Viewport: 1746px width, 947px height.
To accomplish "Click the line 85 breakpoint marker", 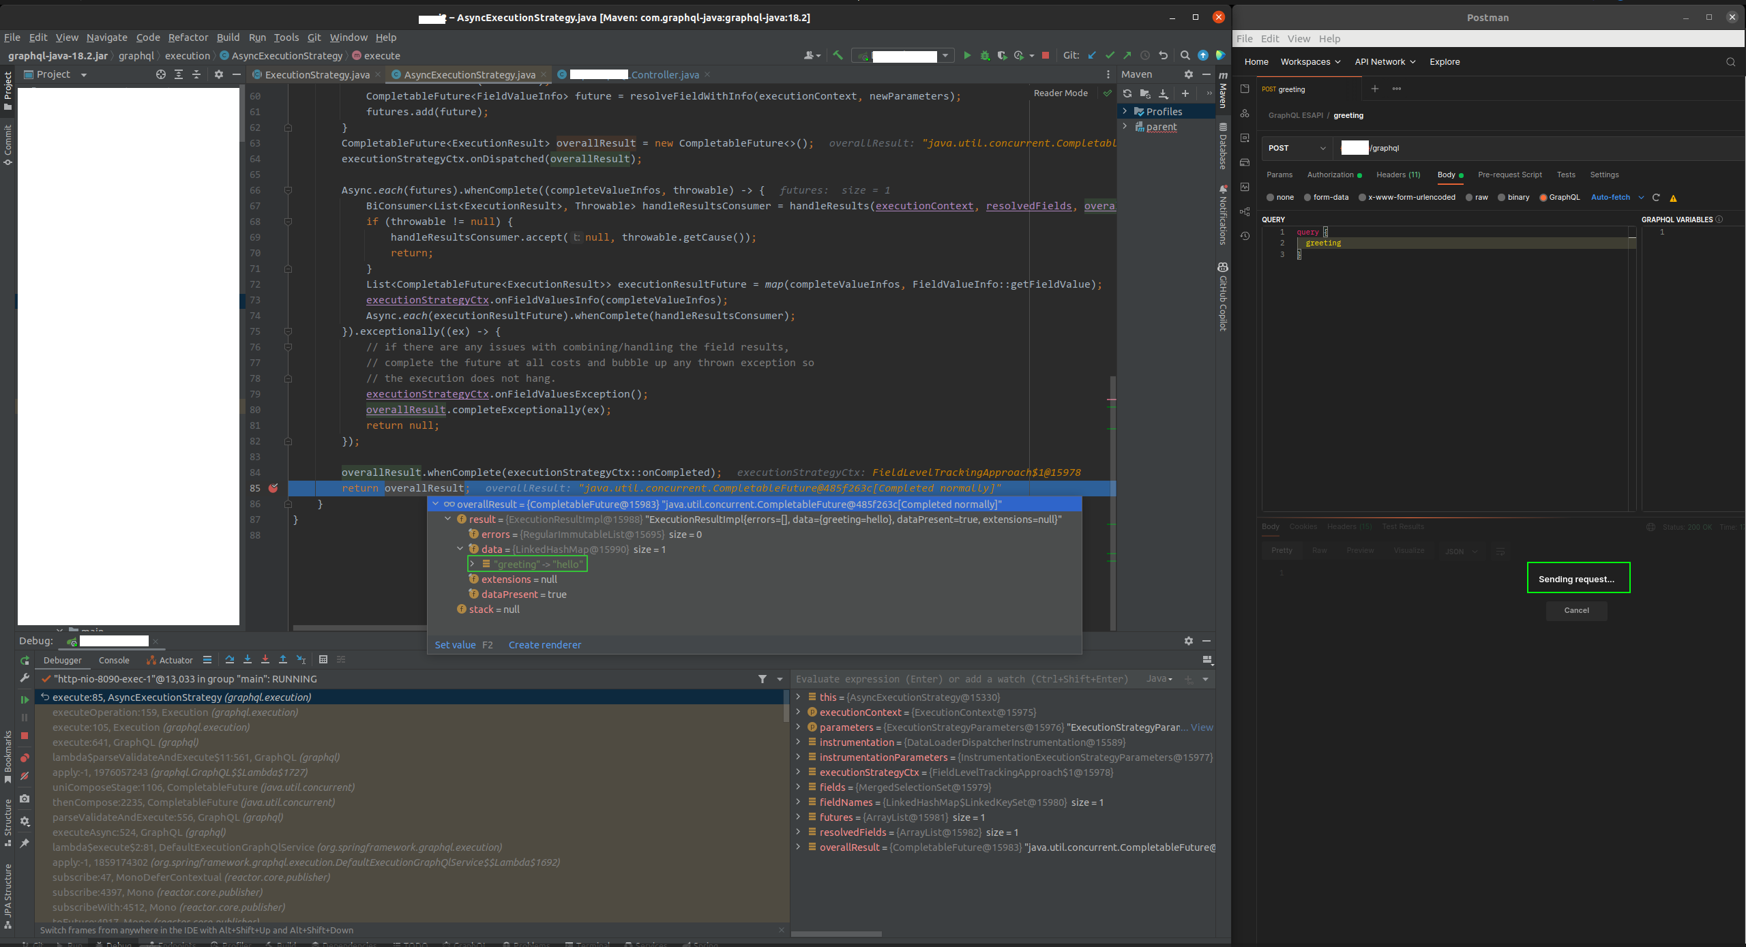I will tap(273, 488).
